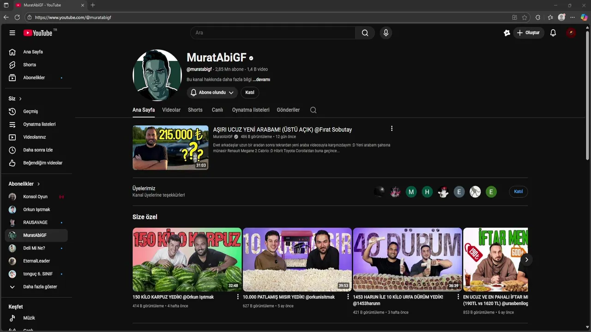Open Müzik under Keşfet
591x332 pixels.
pos(36,318)
